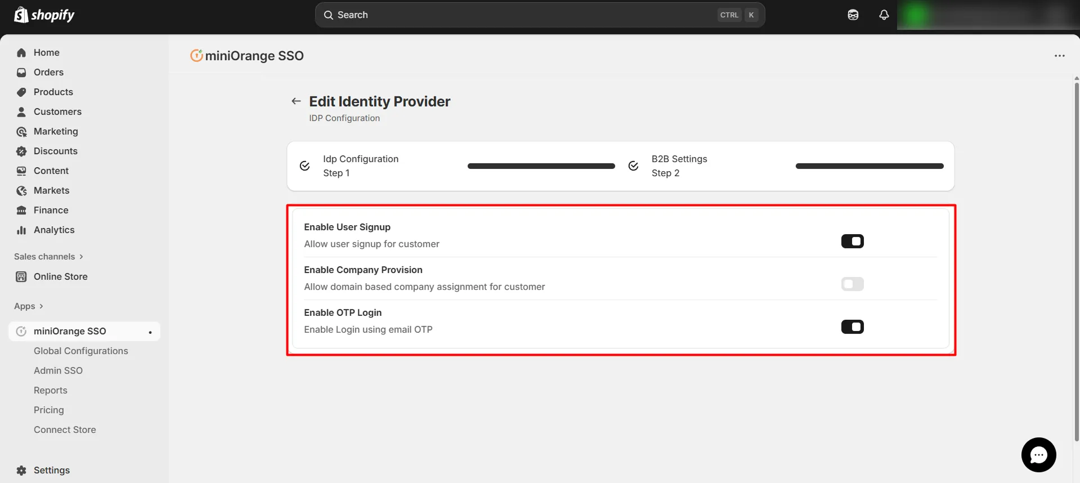Open the three-dot more actions menu
Screen dimensions: 1080x483
(x=1060, y=56)
